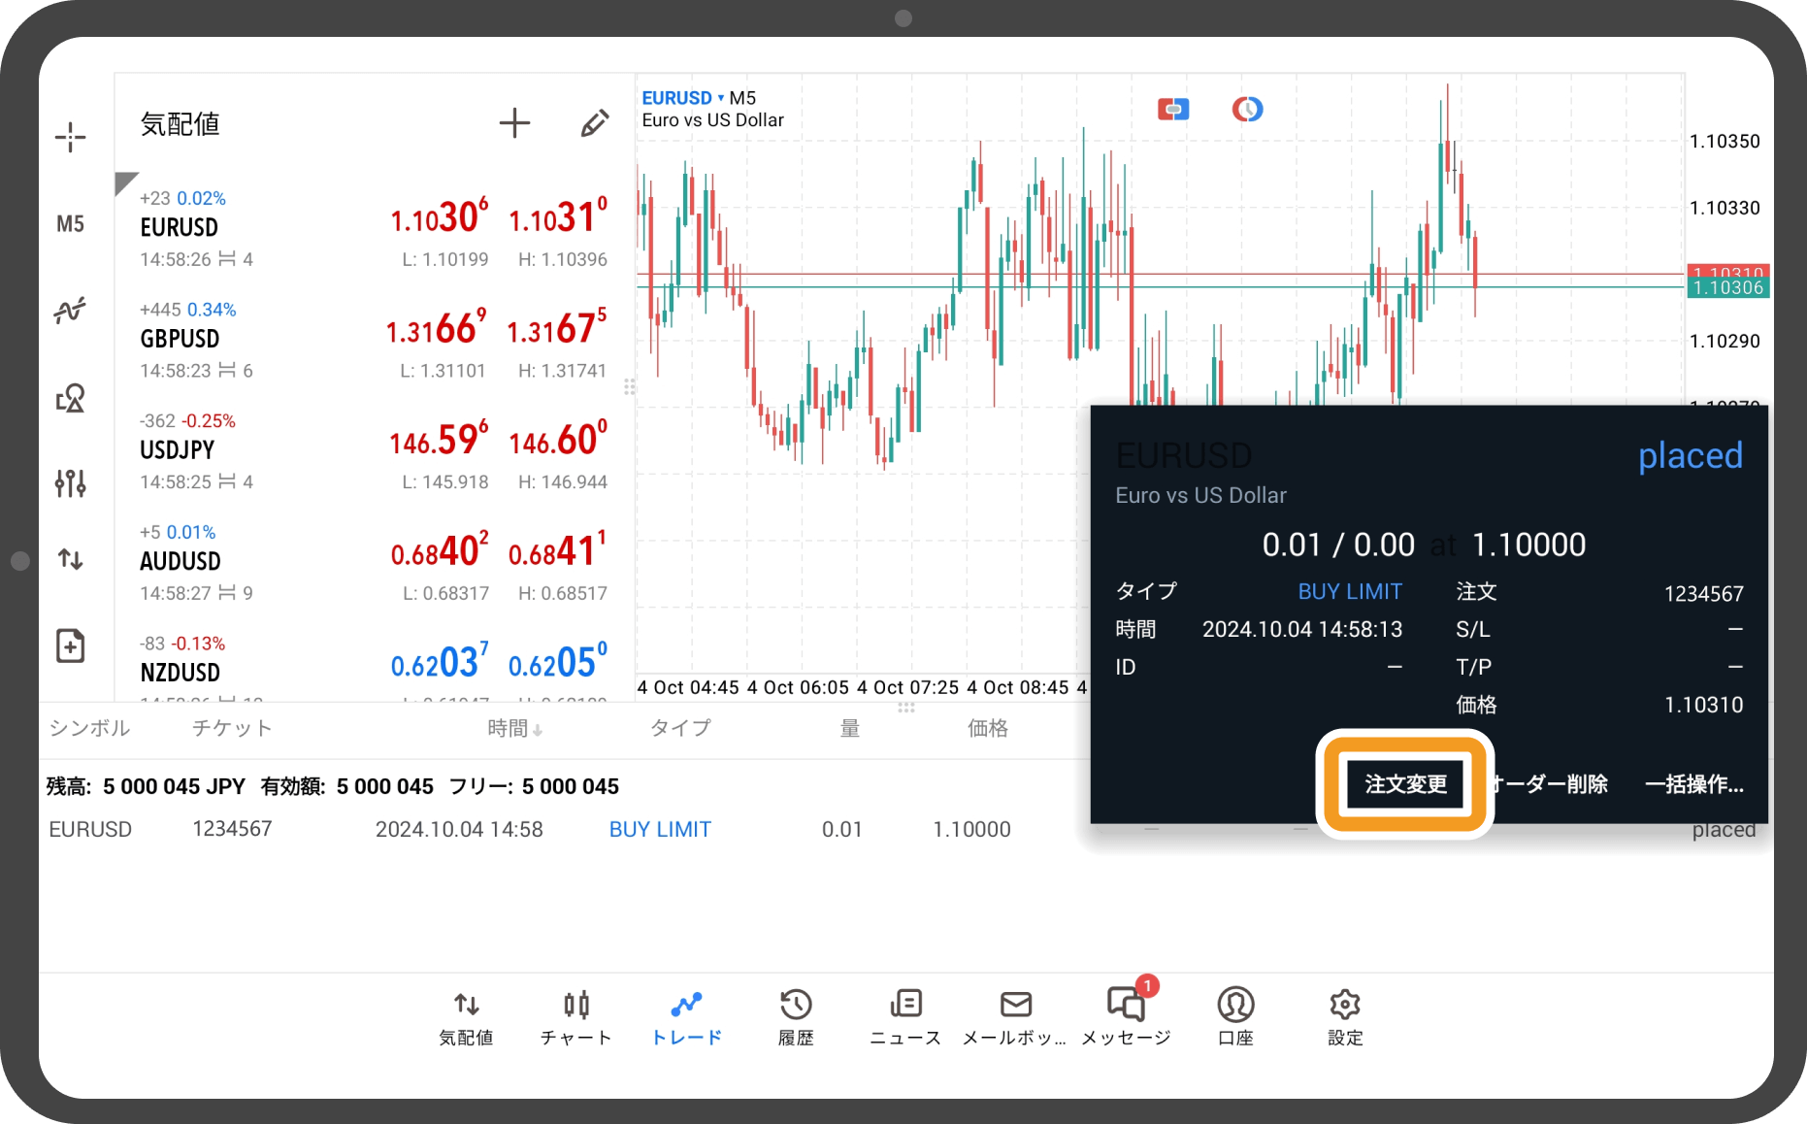The width and height of the screenshot is (1807, 1124).
Task: Tap GBPUSD bid price 1.31669
Action: (436, 328)
